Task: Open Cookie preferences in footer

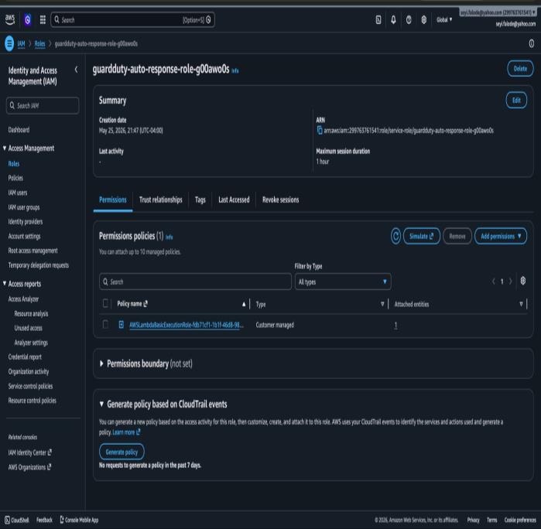Action: pyautogui.click(x=520, y=520)
